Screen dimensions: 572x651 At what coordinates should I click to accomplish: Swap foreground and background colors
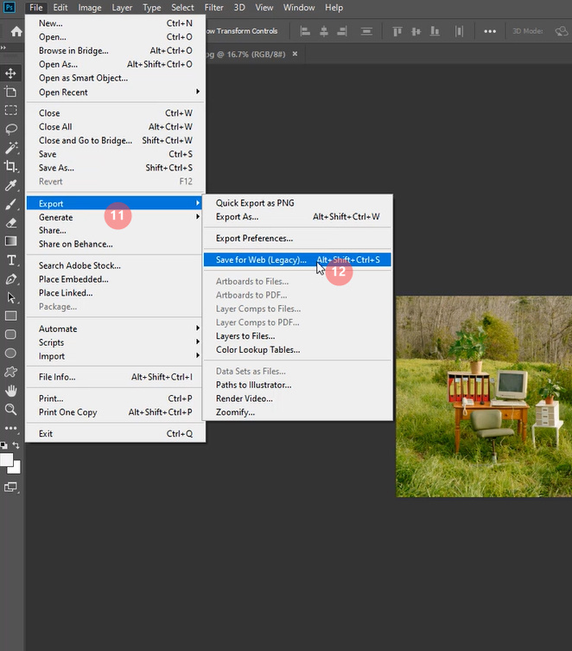pyautogui.click(x=16, y=445)
